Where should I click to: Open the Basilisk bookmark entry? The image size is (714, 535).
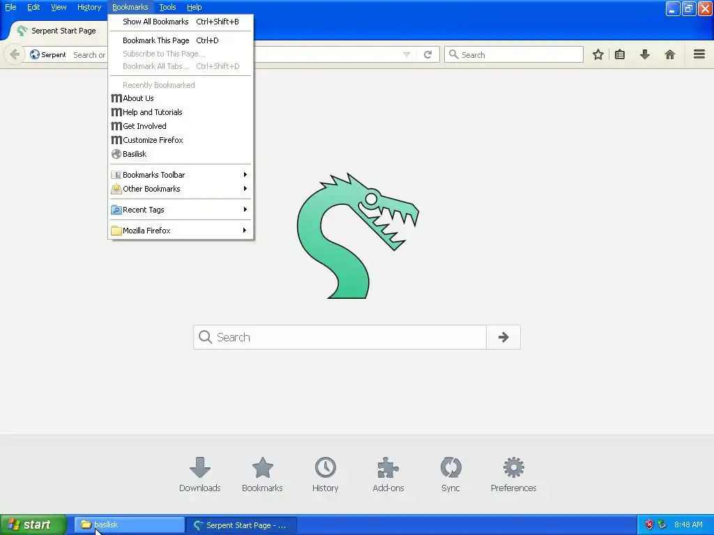[181, 154]
